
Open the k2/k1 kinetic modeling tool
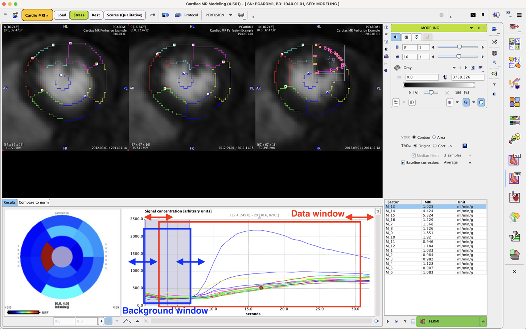point(514,44)
